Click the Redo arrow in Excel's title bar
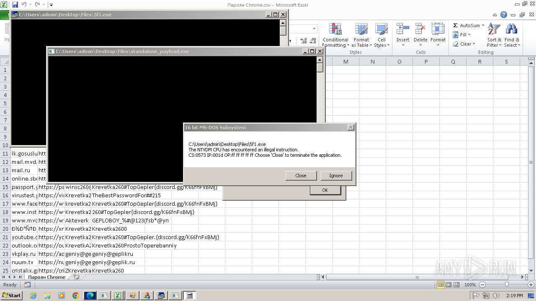The height and width of the screenshot is (301, 536). pyautogui.click(x=37, y=5)
